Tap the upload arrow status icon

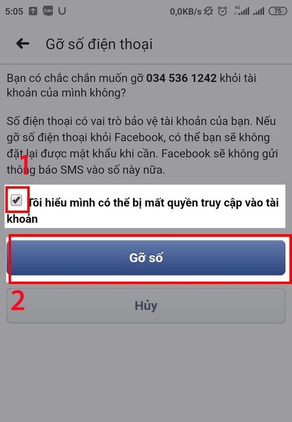pos(33,11)
